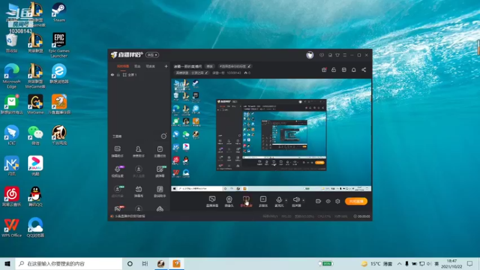480x270 pixels.
Task: Open the read-danmaku tool
Action: (160, 172)
